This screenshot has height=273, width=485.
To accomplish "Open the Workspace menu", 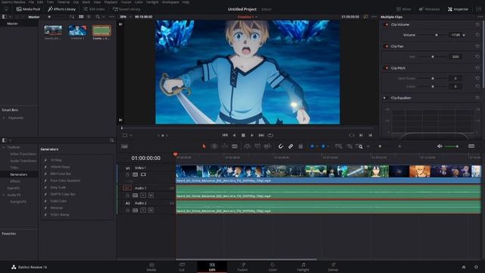I will pos(171,2).
